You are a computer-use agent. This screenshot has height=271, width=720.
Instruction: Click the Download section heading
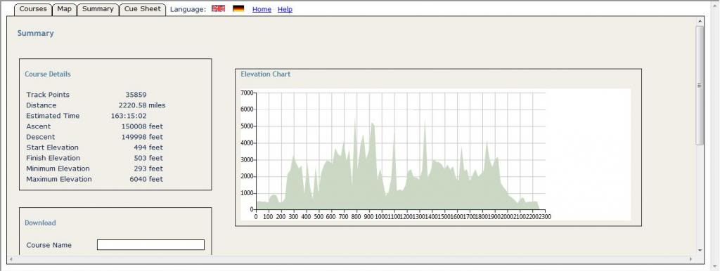pyautogui.click(x=40, y=223)
